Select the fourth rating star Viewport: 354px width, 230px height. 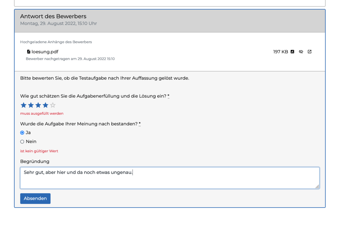(x=45, y=105)
